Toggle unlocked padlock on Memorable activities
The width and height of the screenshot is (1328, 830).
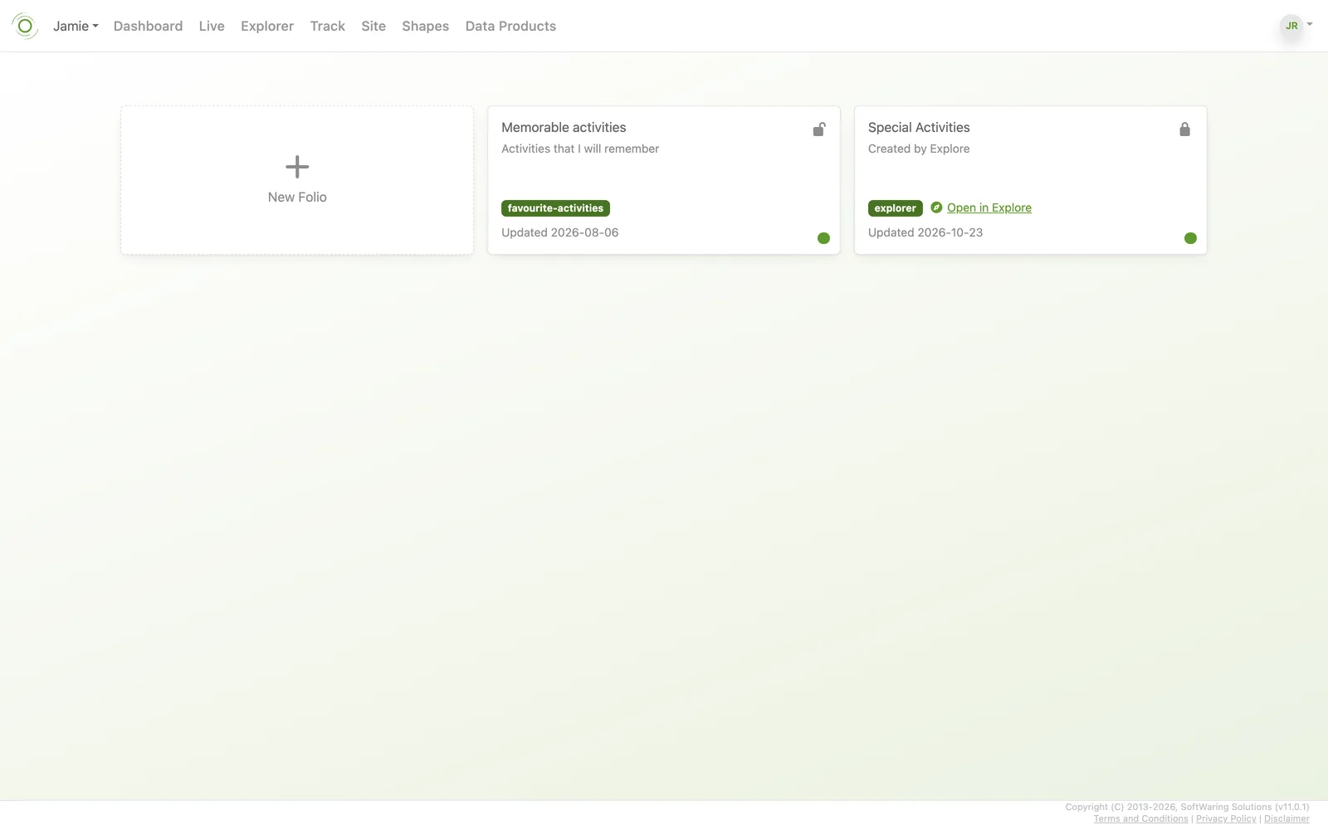click(x=819, y=129)
